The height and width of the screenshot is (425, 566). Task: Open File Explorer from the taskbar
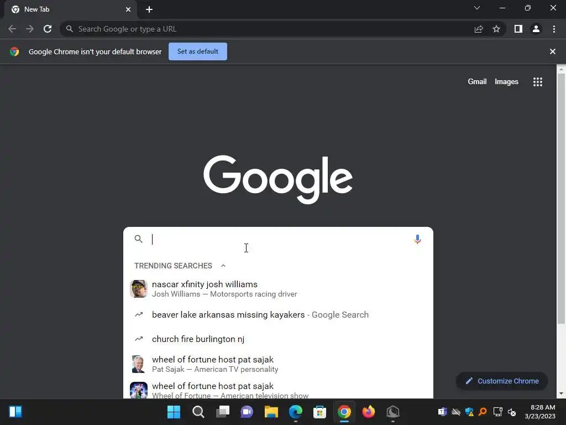pos(271,412)
